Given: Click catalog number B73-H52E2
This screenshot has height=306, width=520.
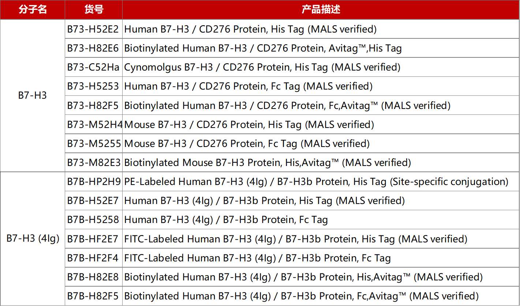Looking at the screenshot, I should (x=93, y=29).
